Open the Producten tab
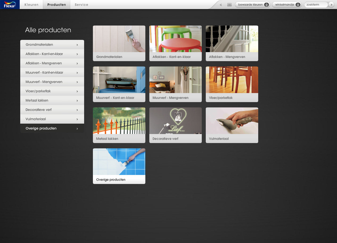Screen dimensions: 337x243 pyautogui.click(x=57, y=5)
